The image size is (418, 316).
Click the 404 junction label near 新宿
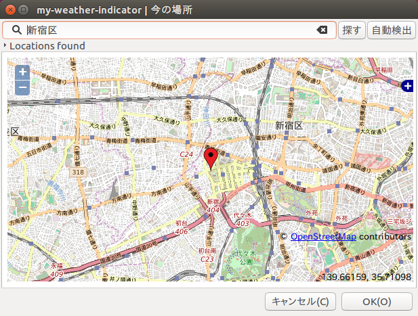(x=213, y=210)
